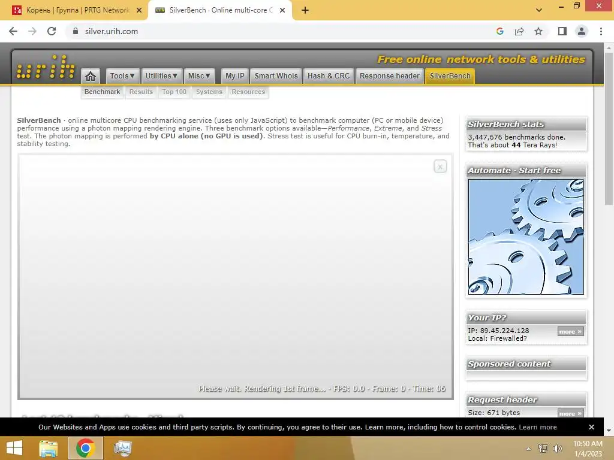Open My IP page
The image size is (614, 460).
click(235, 76)
